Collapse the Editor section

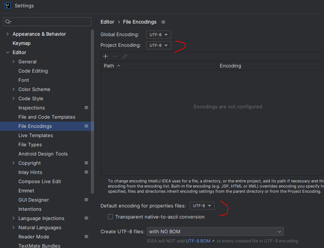pos(8,52)
